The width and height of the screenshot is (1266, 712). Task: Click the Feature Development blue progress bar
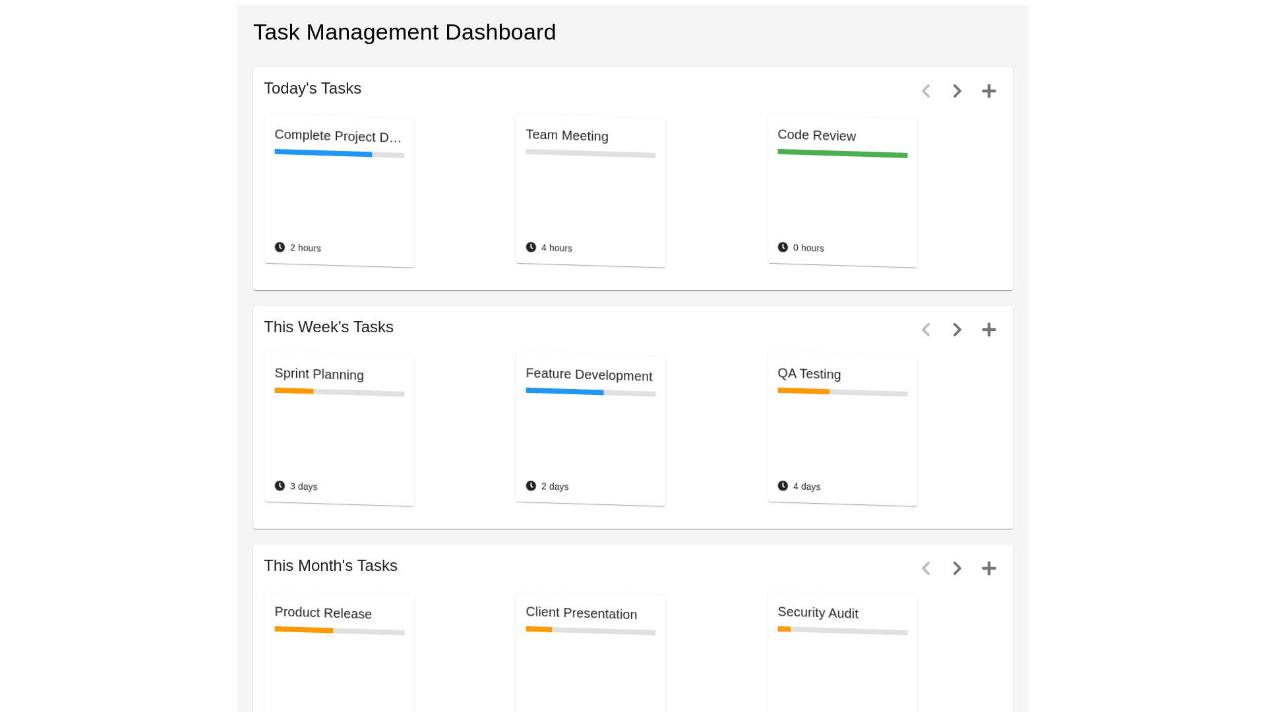coord(564,392)
